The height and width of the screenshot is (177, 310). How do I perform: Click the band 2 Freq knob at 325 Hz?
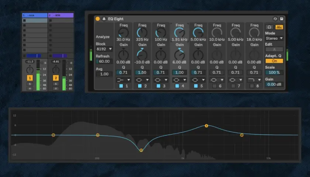pos(142,32)
